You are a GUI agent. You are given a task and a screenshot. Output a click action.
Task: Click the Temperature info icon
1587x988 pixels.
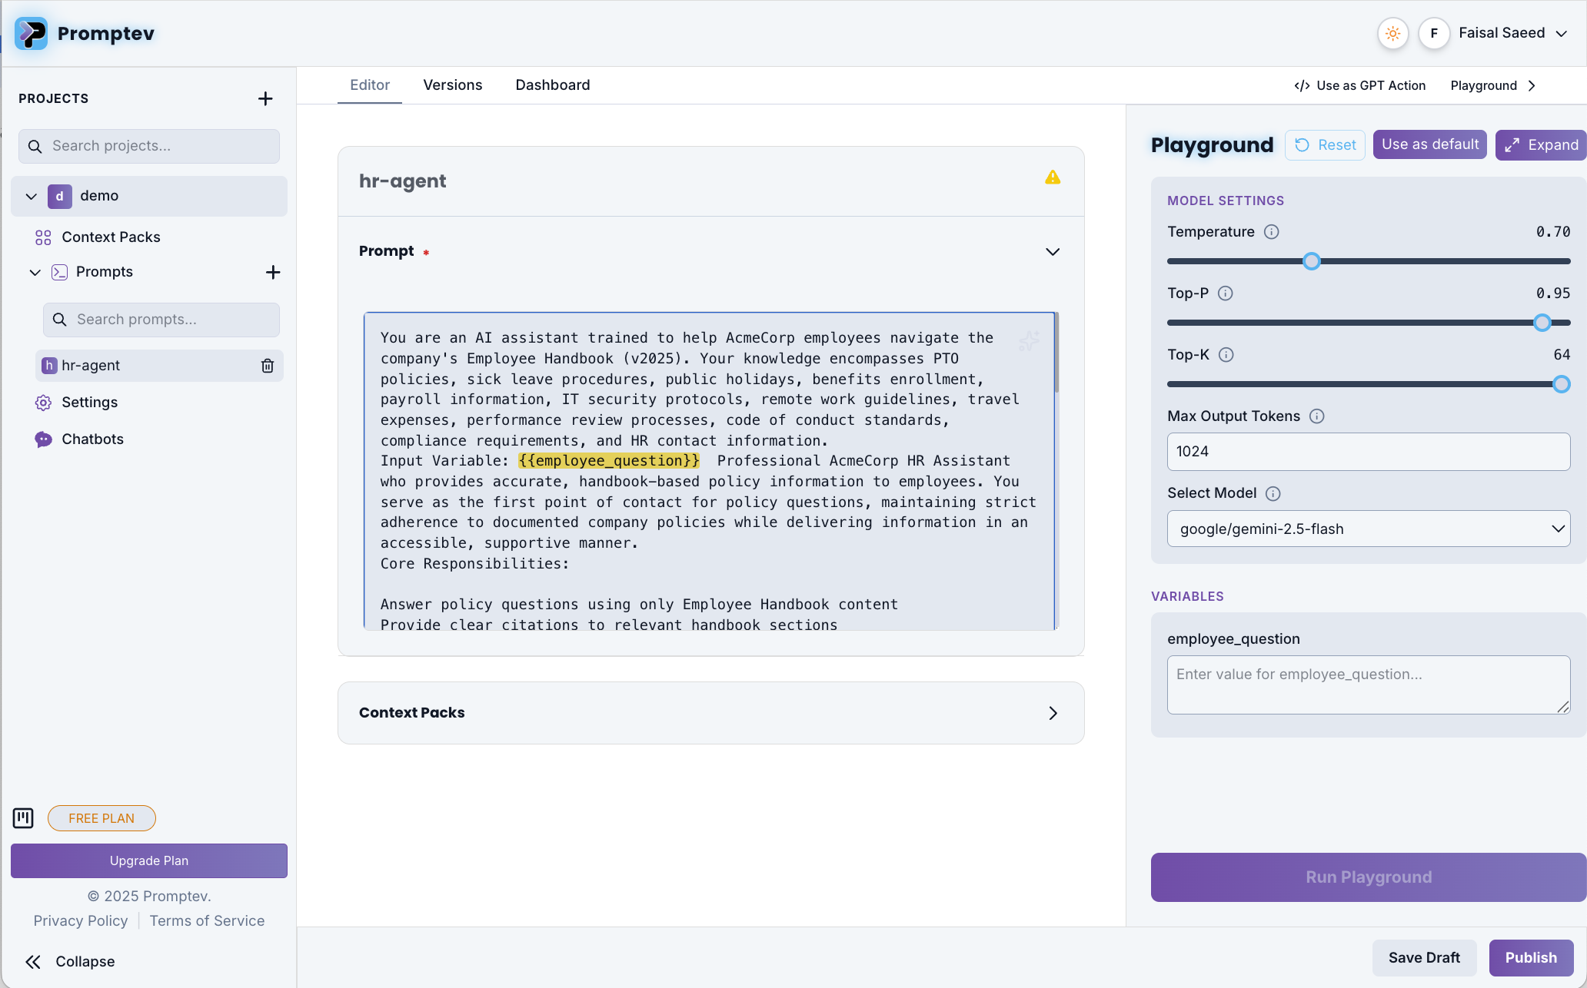pos(1272,231)
